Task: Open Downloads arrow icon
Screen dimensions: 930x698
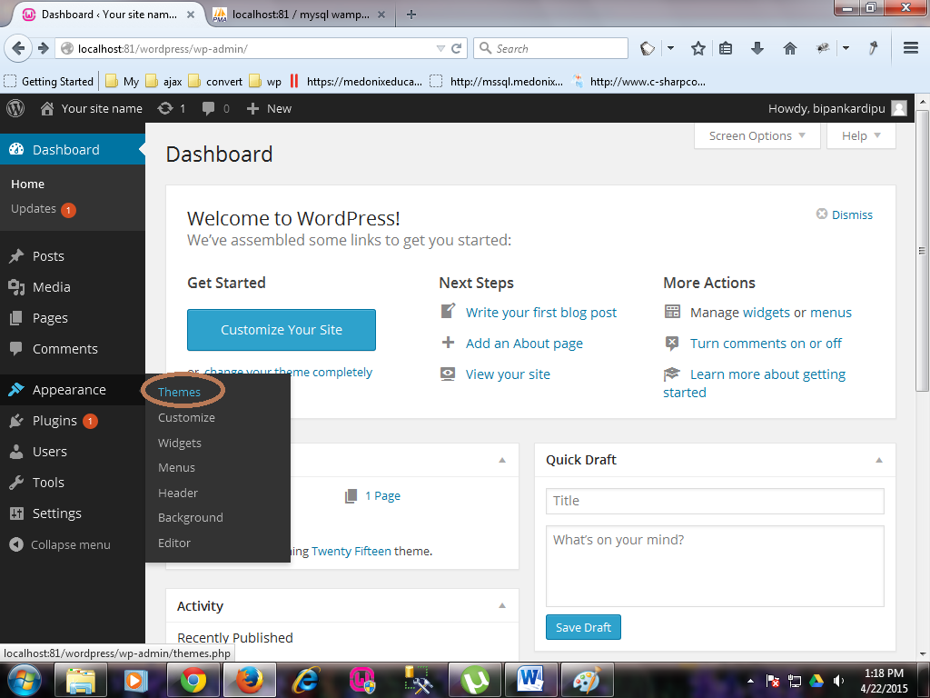Action: 757,49
